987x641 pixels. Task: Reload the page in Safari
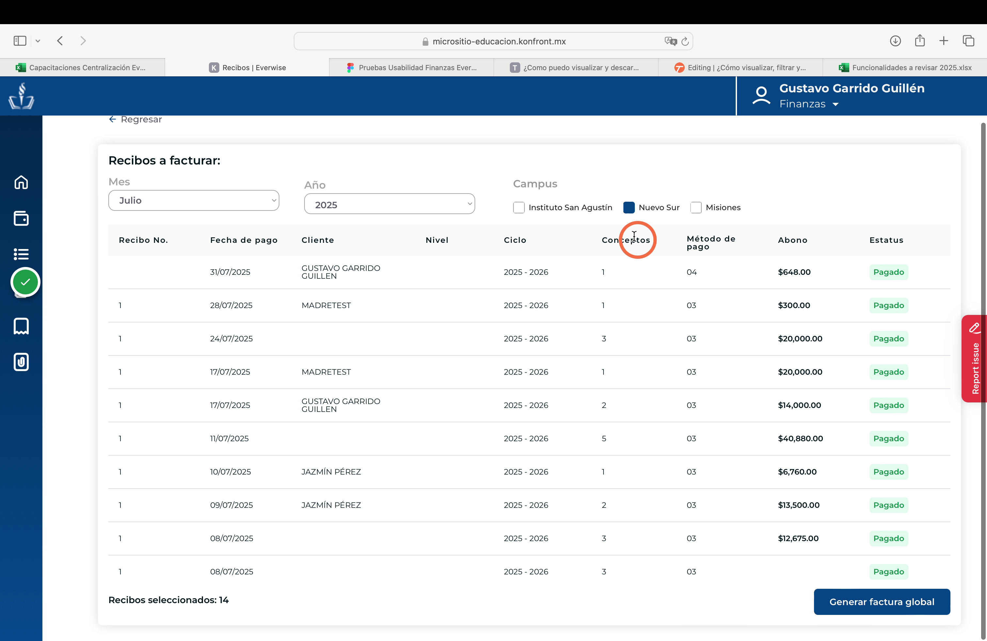point(685,41)
